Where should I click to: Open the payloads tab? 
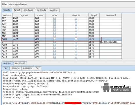(41, 10)
